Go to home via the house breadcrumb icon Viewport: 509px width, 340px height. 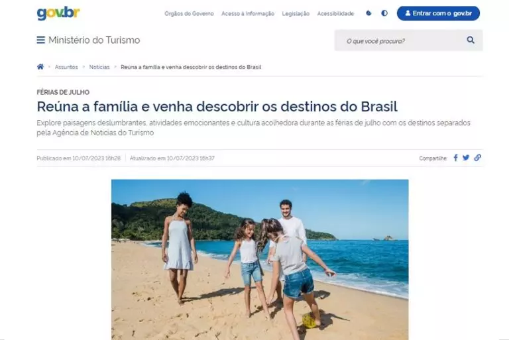click(40, 66)
